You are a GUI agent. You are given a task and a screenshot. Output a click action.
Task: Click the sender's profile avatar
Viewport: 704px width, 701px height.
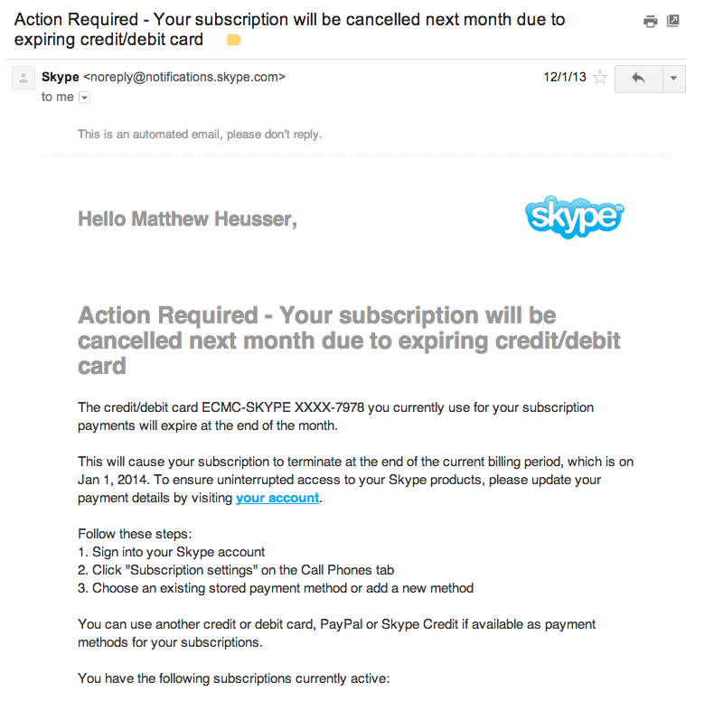pos(23,78)
